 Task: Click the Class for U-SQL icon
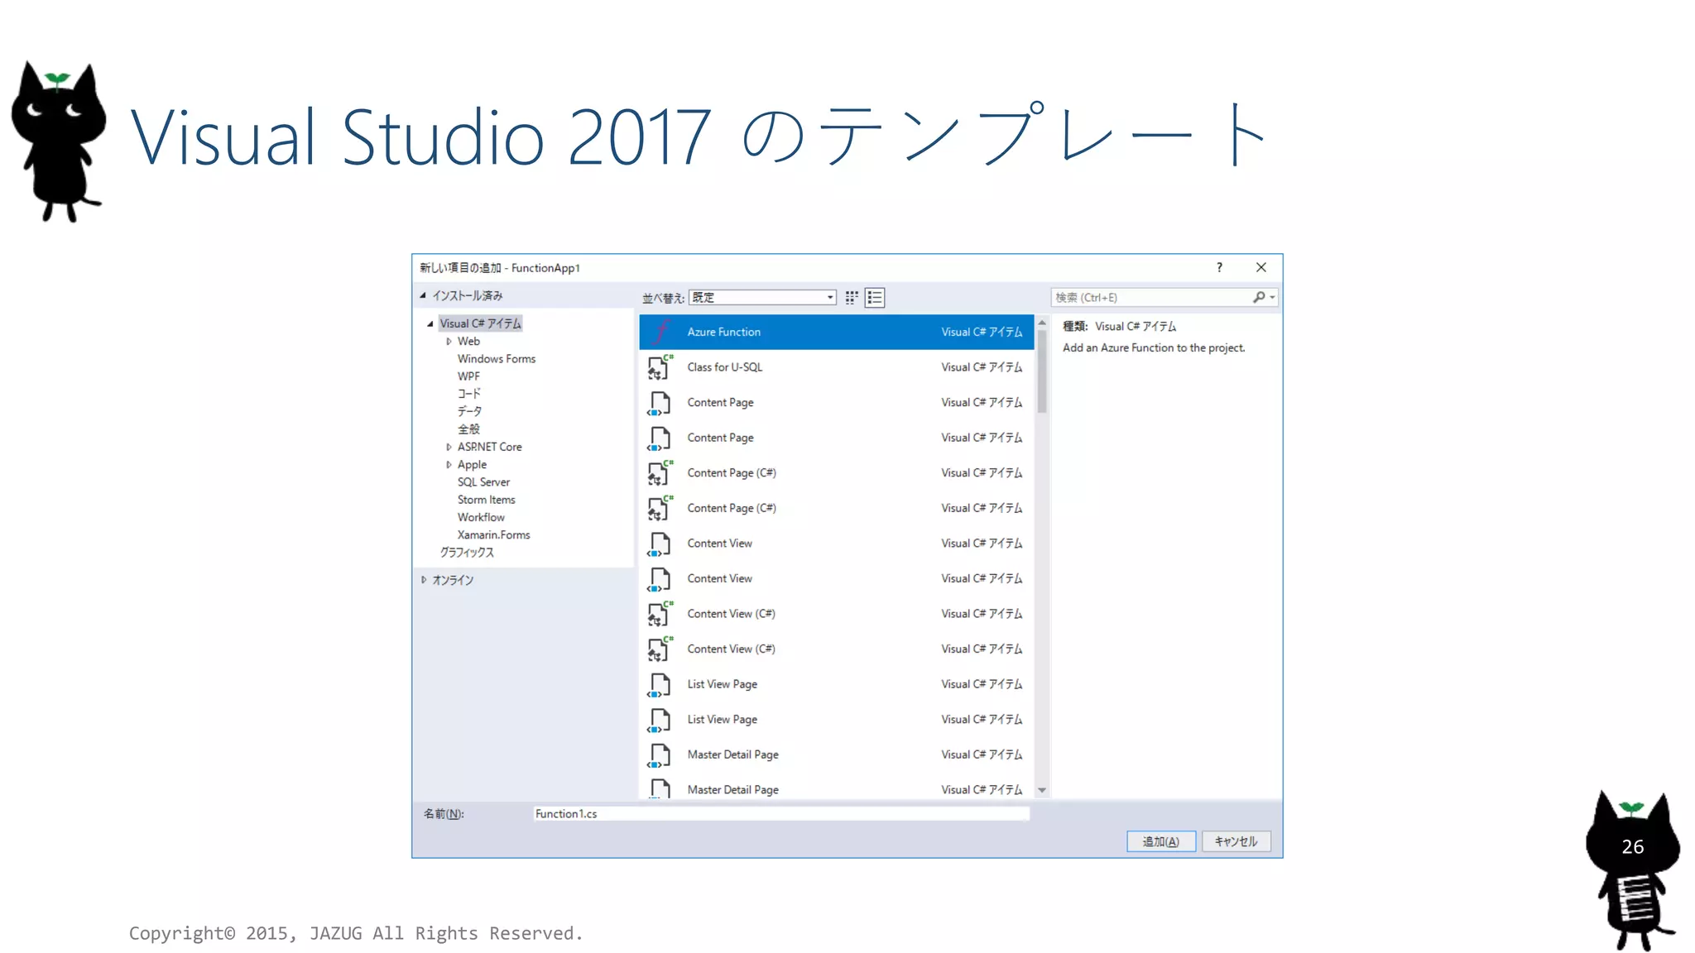(660, 367)
